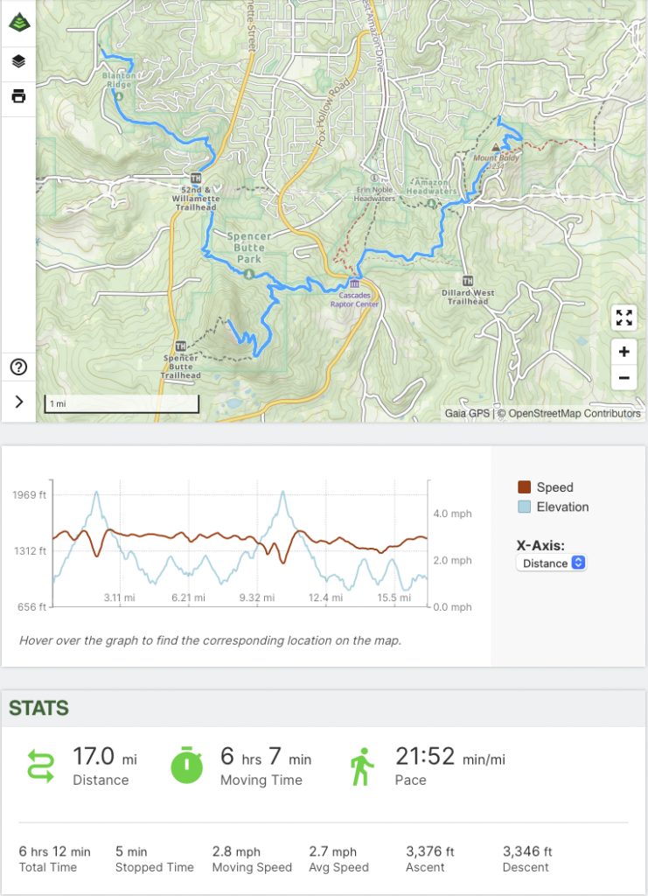Viewport: 648px width, 896px height.
Task: Click the Dillard West Trailhead marker
Action: [468, 281]
